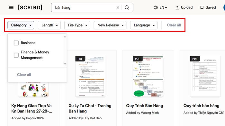
Task: Click Clear all in filter bar
Action: coord(174,25)
